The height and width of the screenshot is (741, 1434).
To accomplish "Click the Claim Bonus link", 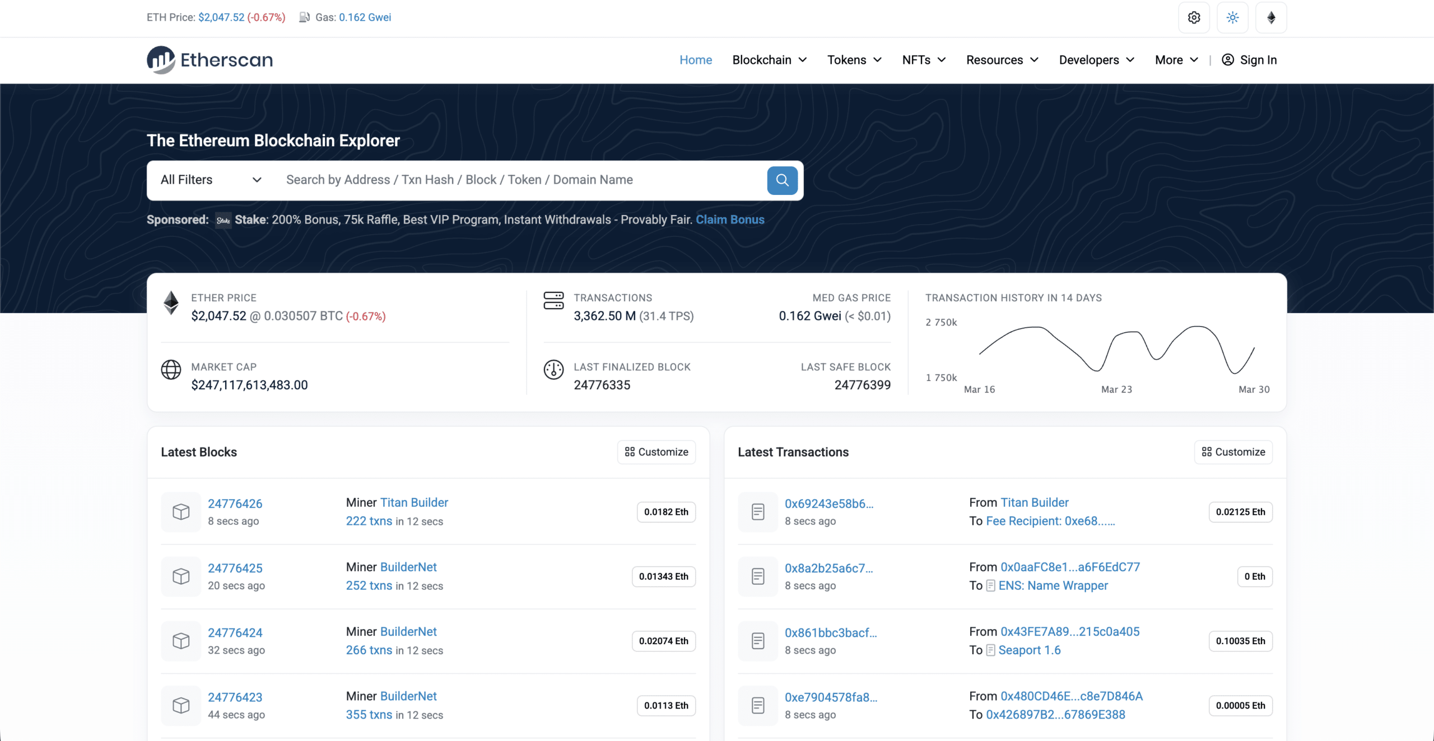I will [x=730, y=220].
